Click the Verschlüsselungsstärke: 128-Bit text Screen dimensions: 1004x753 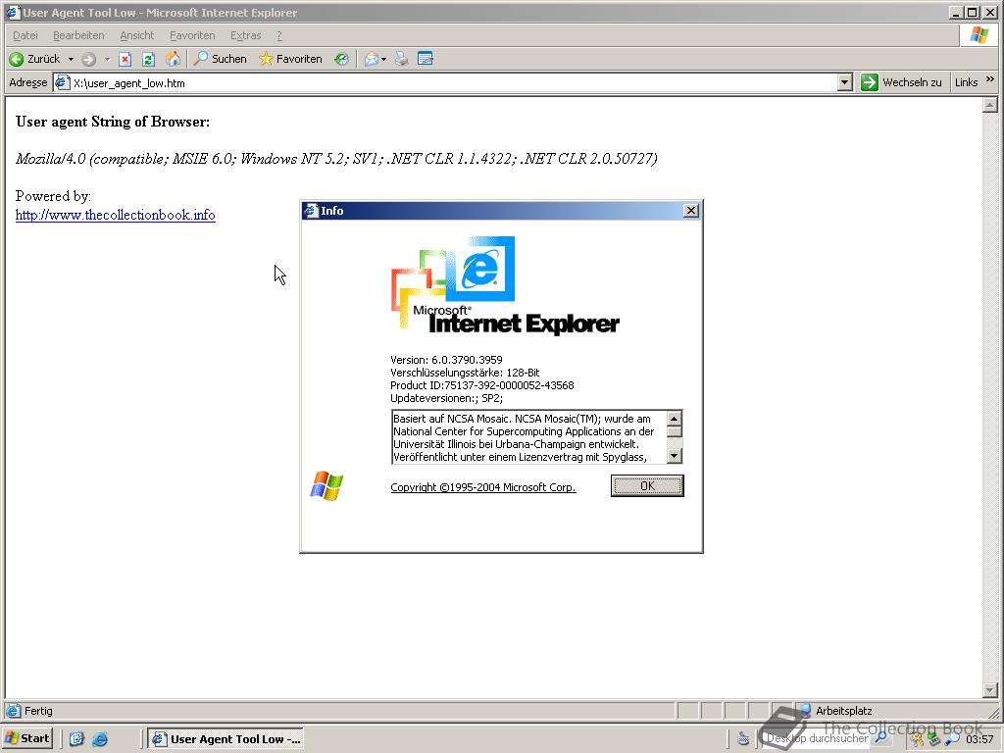tap(465, 373)
